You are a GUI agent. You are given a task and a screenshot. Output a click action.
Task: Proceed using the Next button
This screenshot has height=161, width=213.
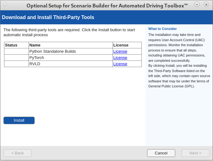(x=196, y=153)
